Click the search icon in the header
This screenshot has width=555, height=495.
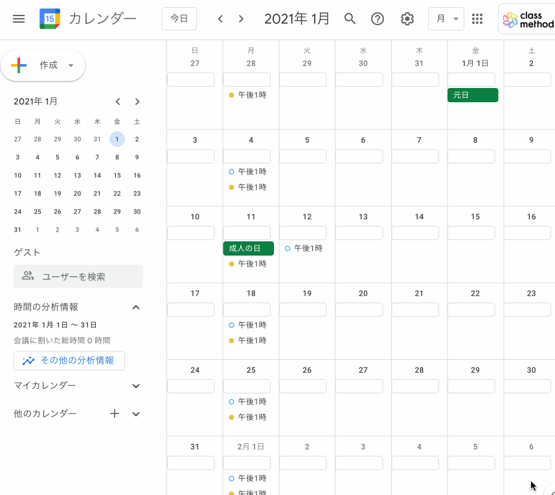coord(350,19)
